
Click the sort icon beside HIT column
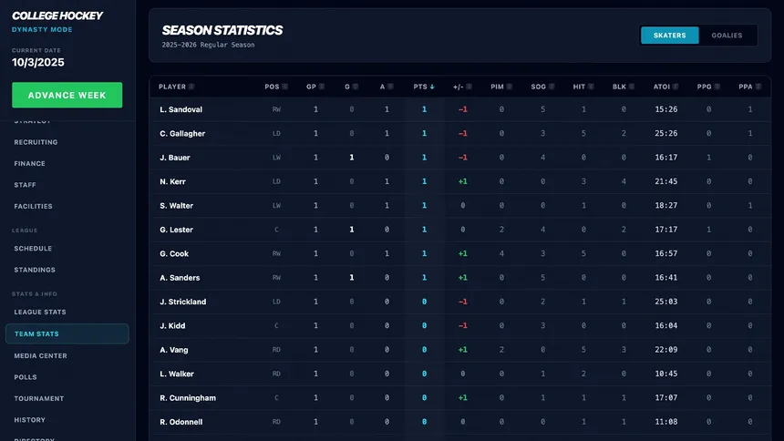click(x=593, y=87)
